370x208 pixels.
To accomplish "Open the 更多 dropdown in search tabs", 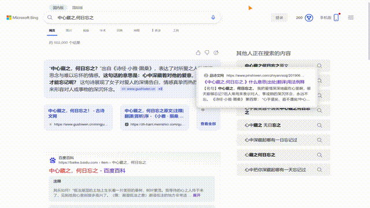I will point(156,31).
